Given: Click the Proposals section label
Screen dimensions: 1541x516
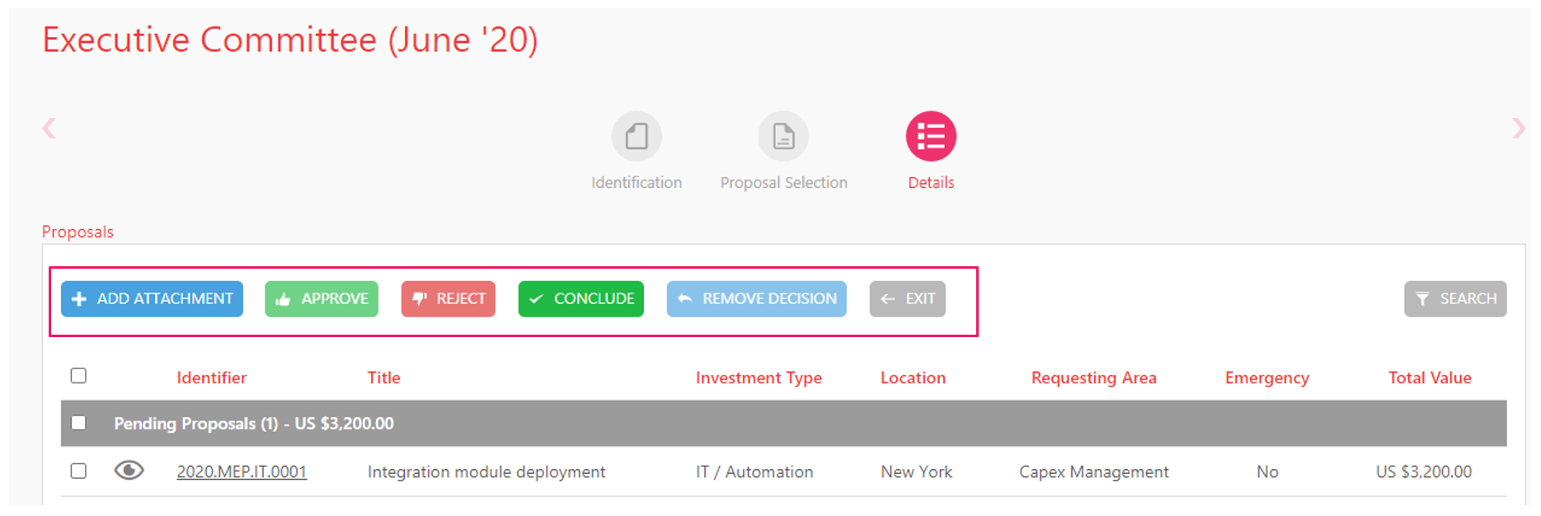Looking at the screenshot, I should tap(78, 232).
